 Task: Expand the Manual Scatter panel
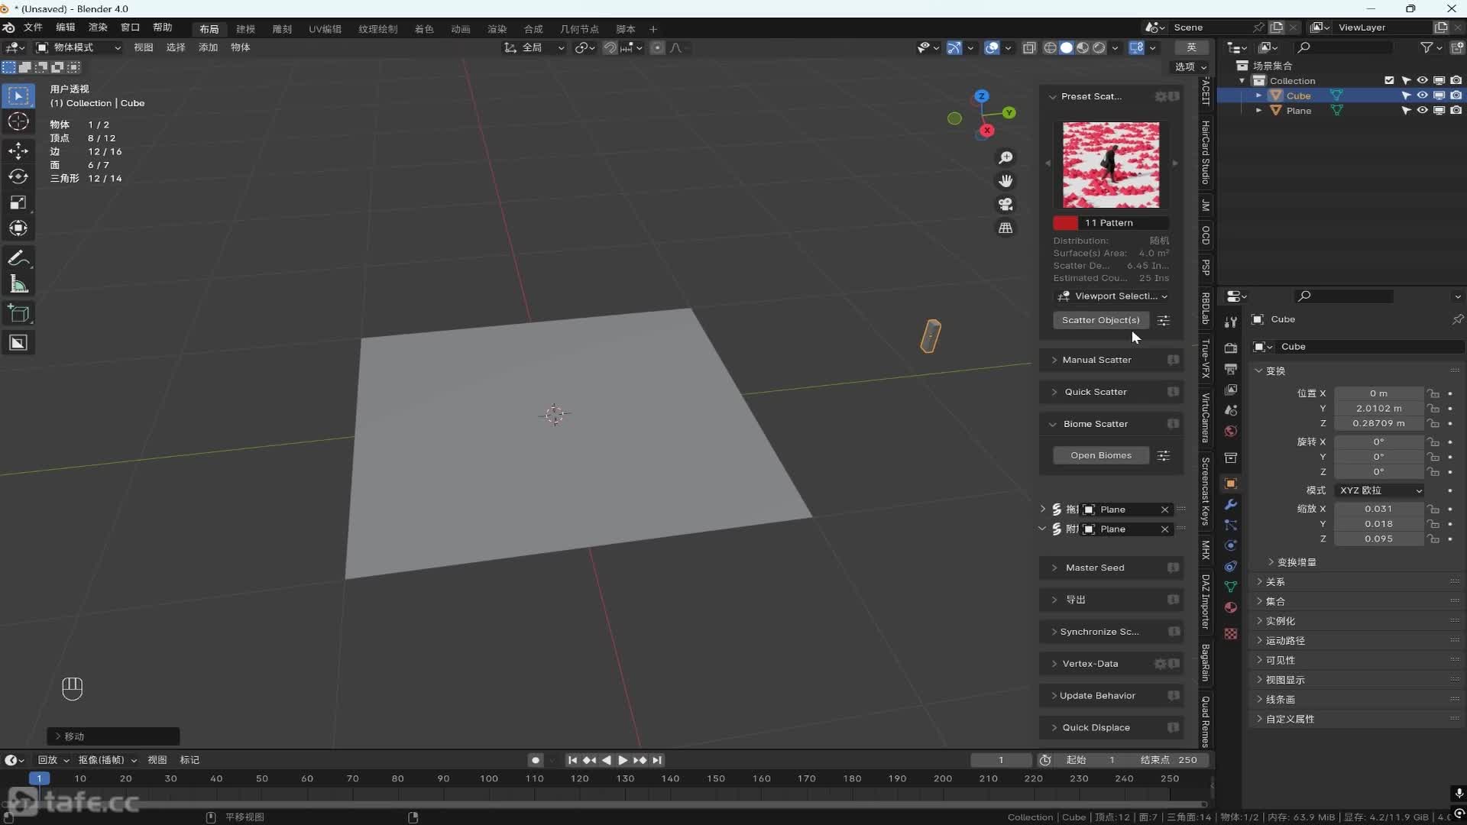click(x=1096, y=360)
